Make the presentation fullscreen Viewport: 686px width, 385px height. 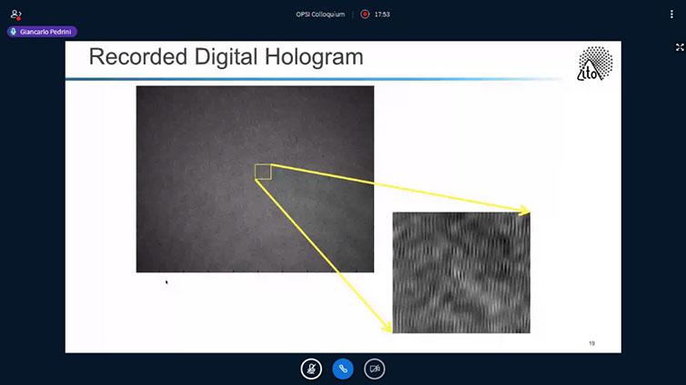pos(679,47)
